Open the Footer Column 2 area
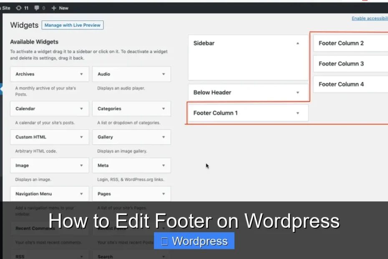Screen dimensions: 388x259 point(350,43)
